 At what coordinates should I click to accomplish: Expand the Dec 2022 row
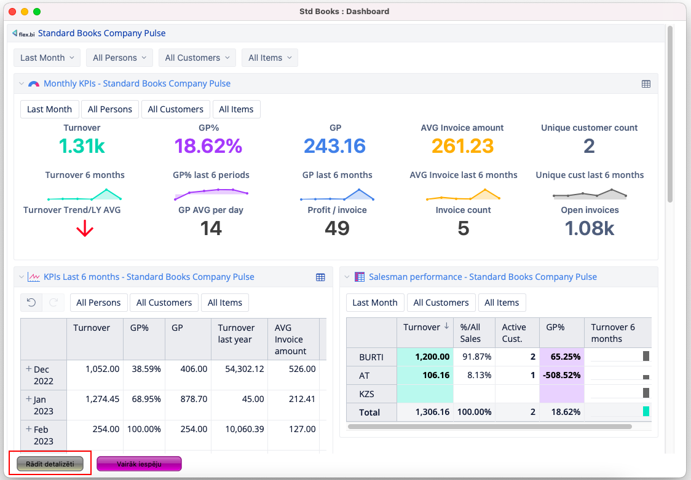tap(28, 370)
